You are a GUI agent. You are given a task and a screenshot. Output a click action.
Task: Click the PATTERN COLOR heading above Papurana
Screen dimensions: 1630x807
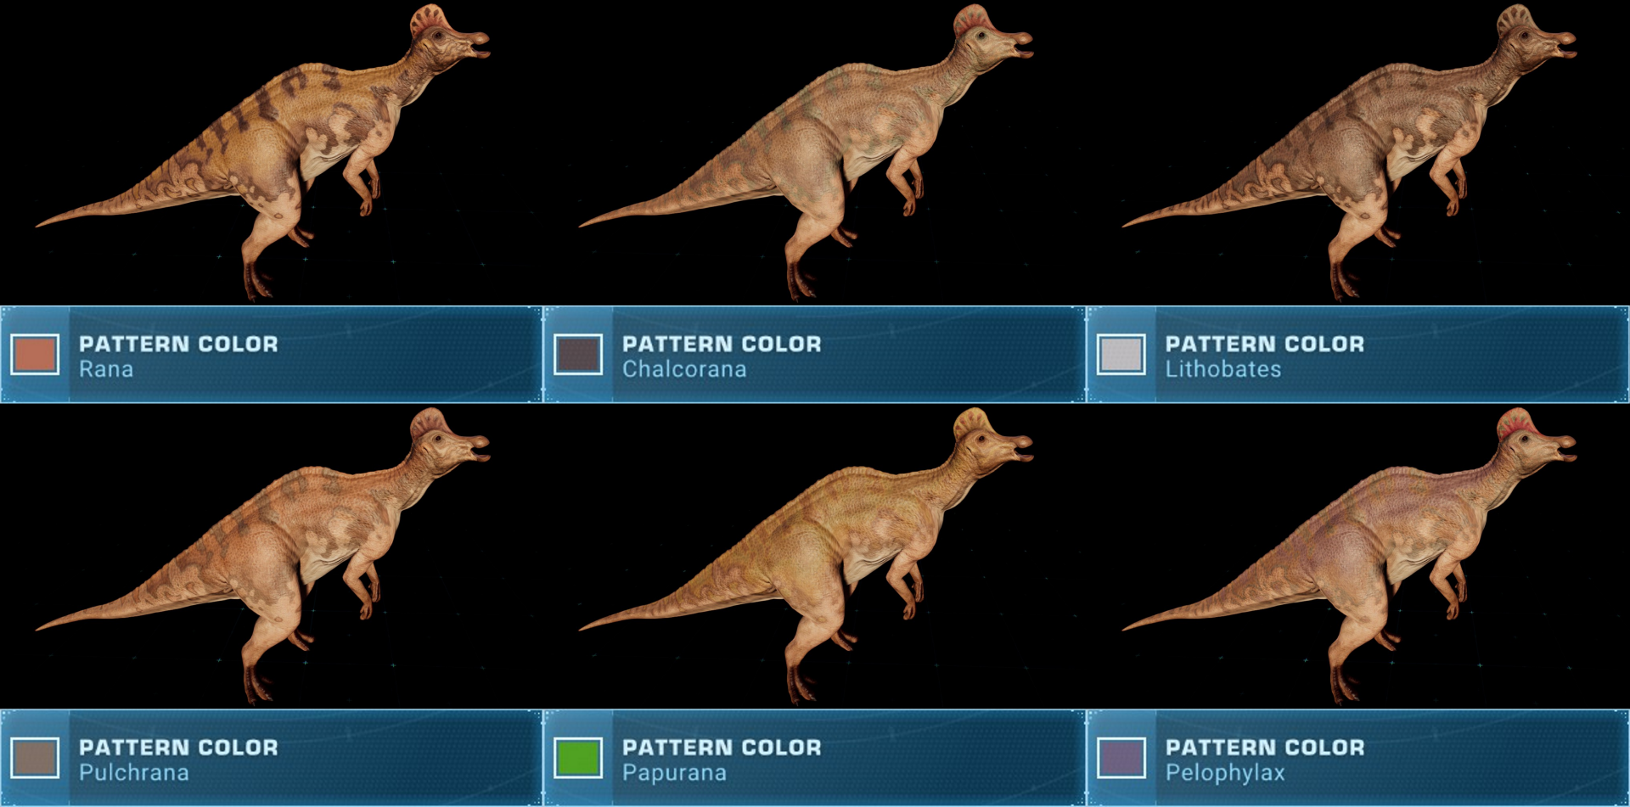722,747
